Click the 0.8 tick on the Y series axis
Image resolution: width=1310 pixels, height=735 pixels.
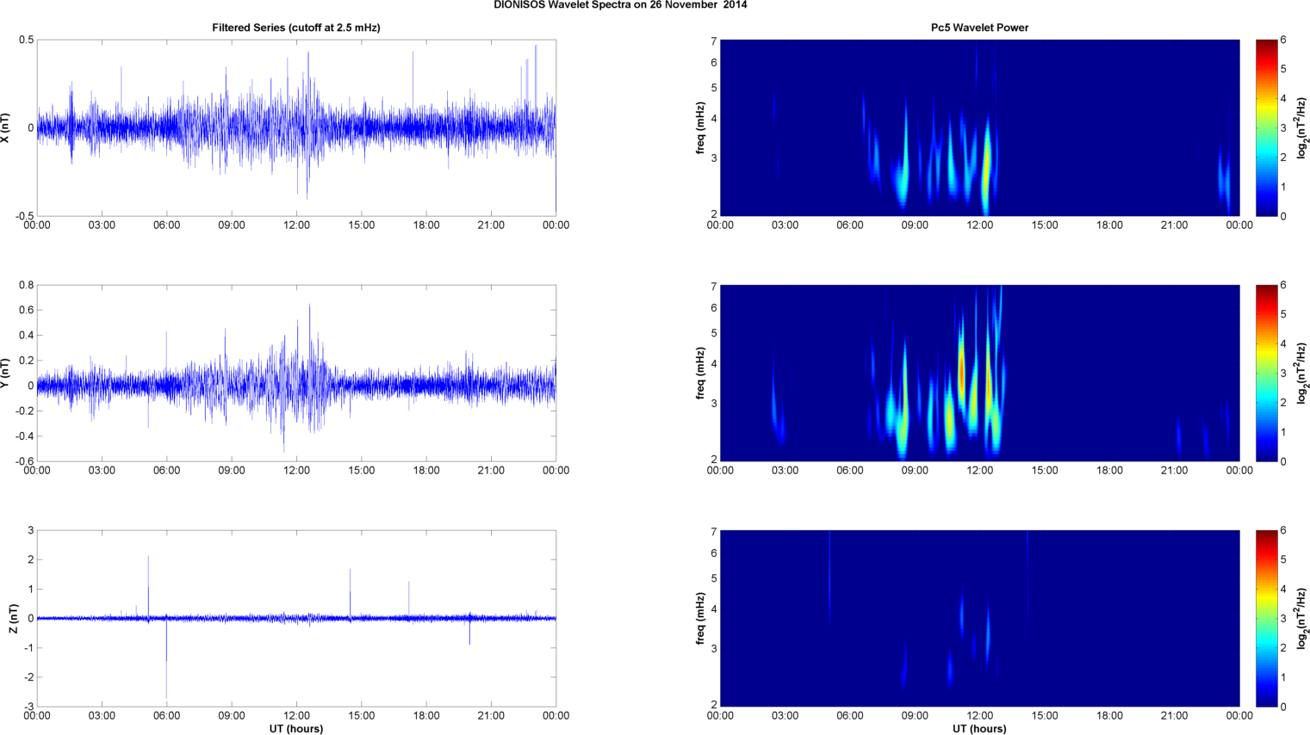27,285
